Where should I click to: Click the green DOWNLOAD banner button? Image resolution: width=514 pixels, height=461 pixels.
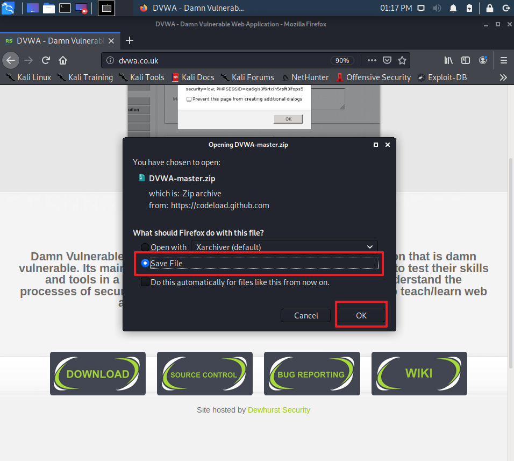[x=98, y=373]
